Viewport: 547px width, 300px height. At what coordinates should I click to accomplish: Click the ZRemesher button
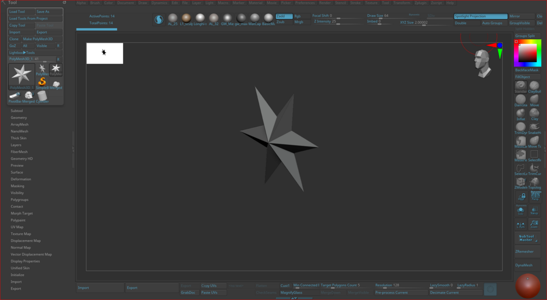pos(527,252)
